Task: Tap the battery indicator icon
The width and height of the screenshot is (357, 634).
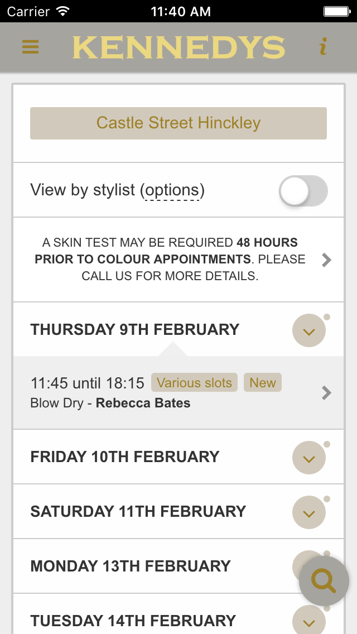Action: [x=337, y=11]
